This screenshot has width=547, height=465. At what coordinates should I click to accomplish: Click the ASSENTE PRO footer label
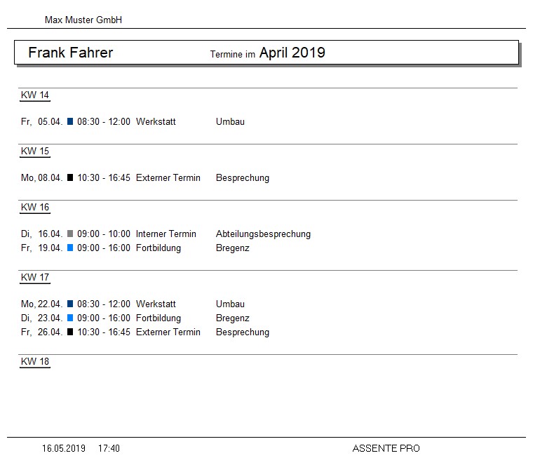tap(386, 448)
